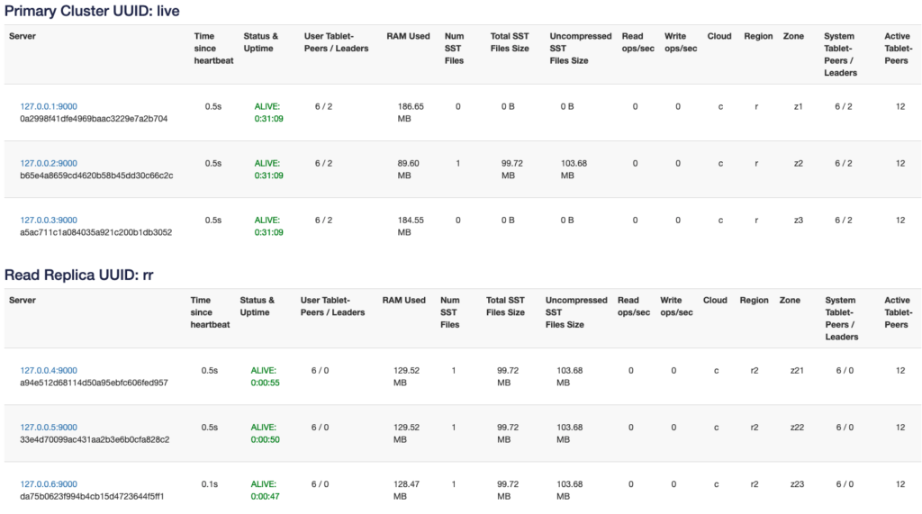Click the 186.65 MB RAM Used cell

pyautogui.click(x=410, y=113)
